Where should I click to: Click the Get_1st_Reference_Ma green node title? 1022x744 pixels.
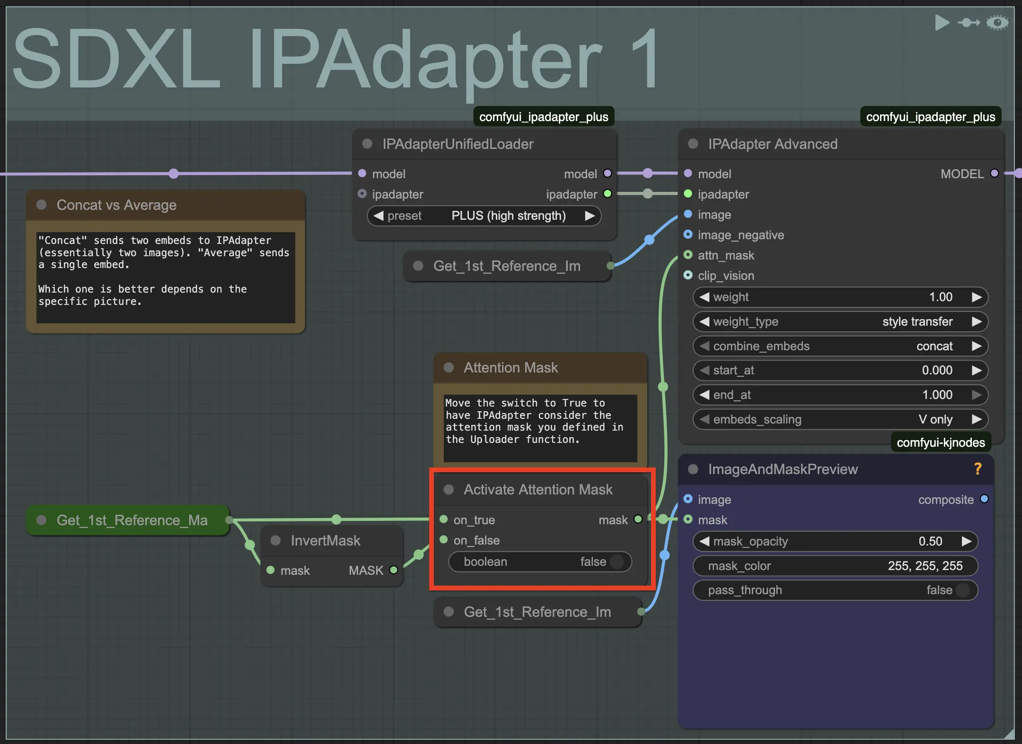[132, 520]
